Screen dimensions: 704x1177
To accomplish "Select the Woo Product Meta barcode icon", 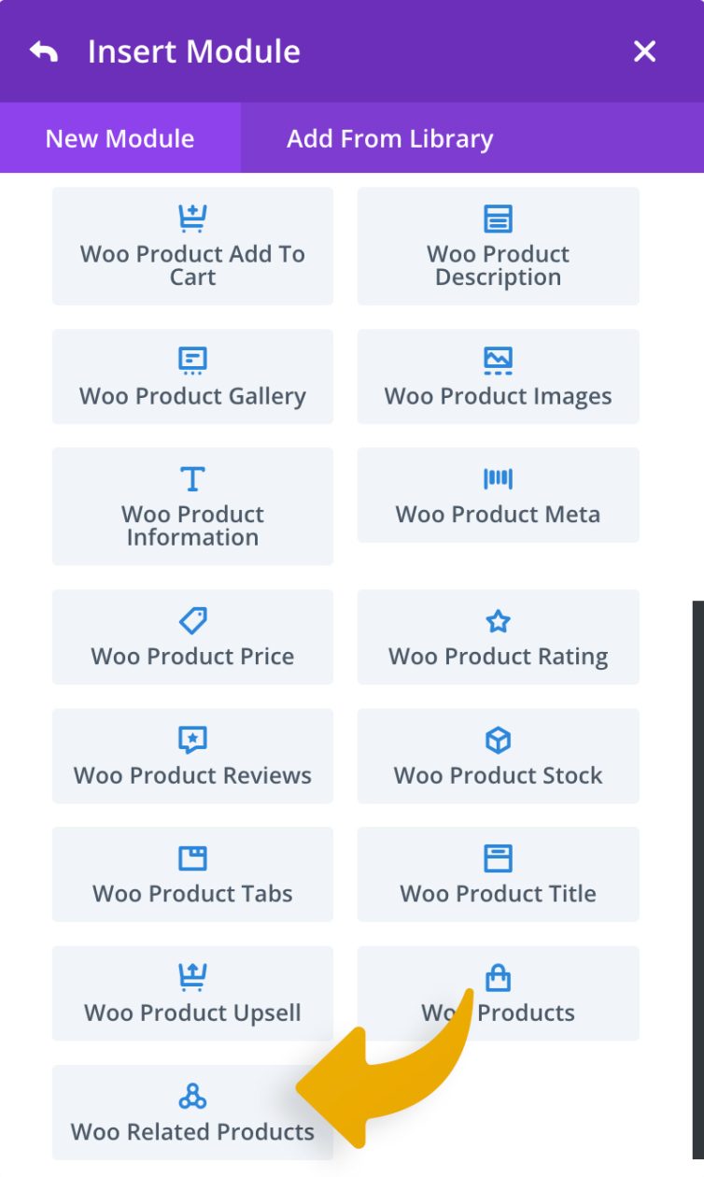I will click(498, 478).
